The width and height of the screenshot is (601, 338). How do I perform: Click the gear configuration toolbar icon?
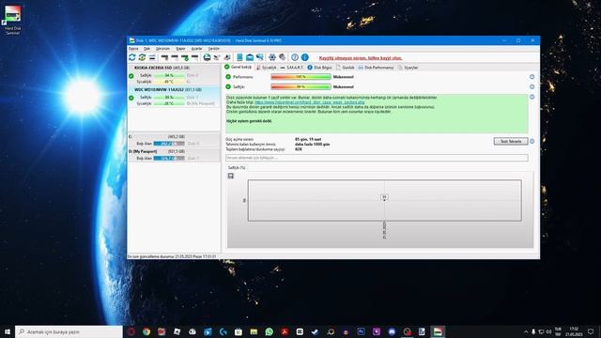(272, 57)
